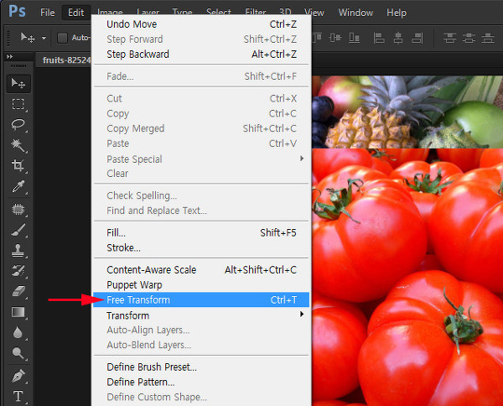Select the Clone Stamp tool
Screen dimensions: 503x406
(x=18, y=250)
